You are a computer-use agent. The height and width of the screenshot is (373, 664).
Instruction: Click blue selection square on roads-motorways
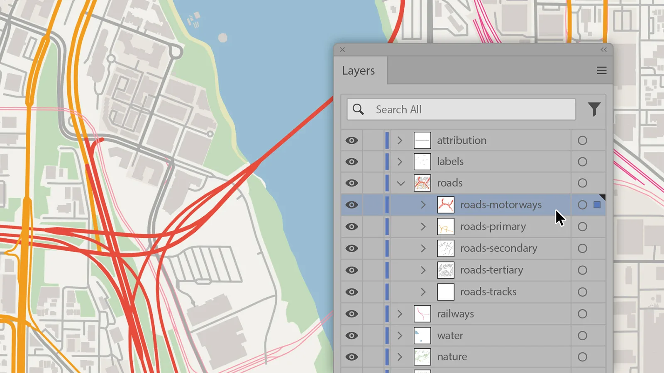coord(597,205)
